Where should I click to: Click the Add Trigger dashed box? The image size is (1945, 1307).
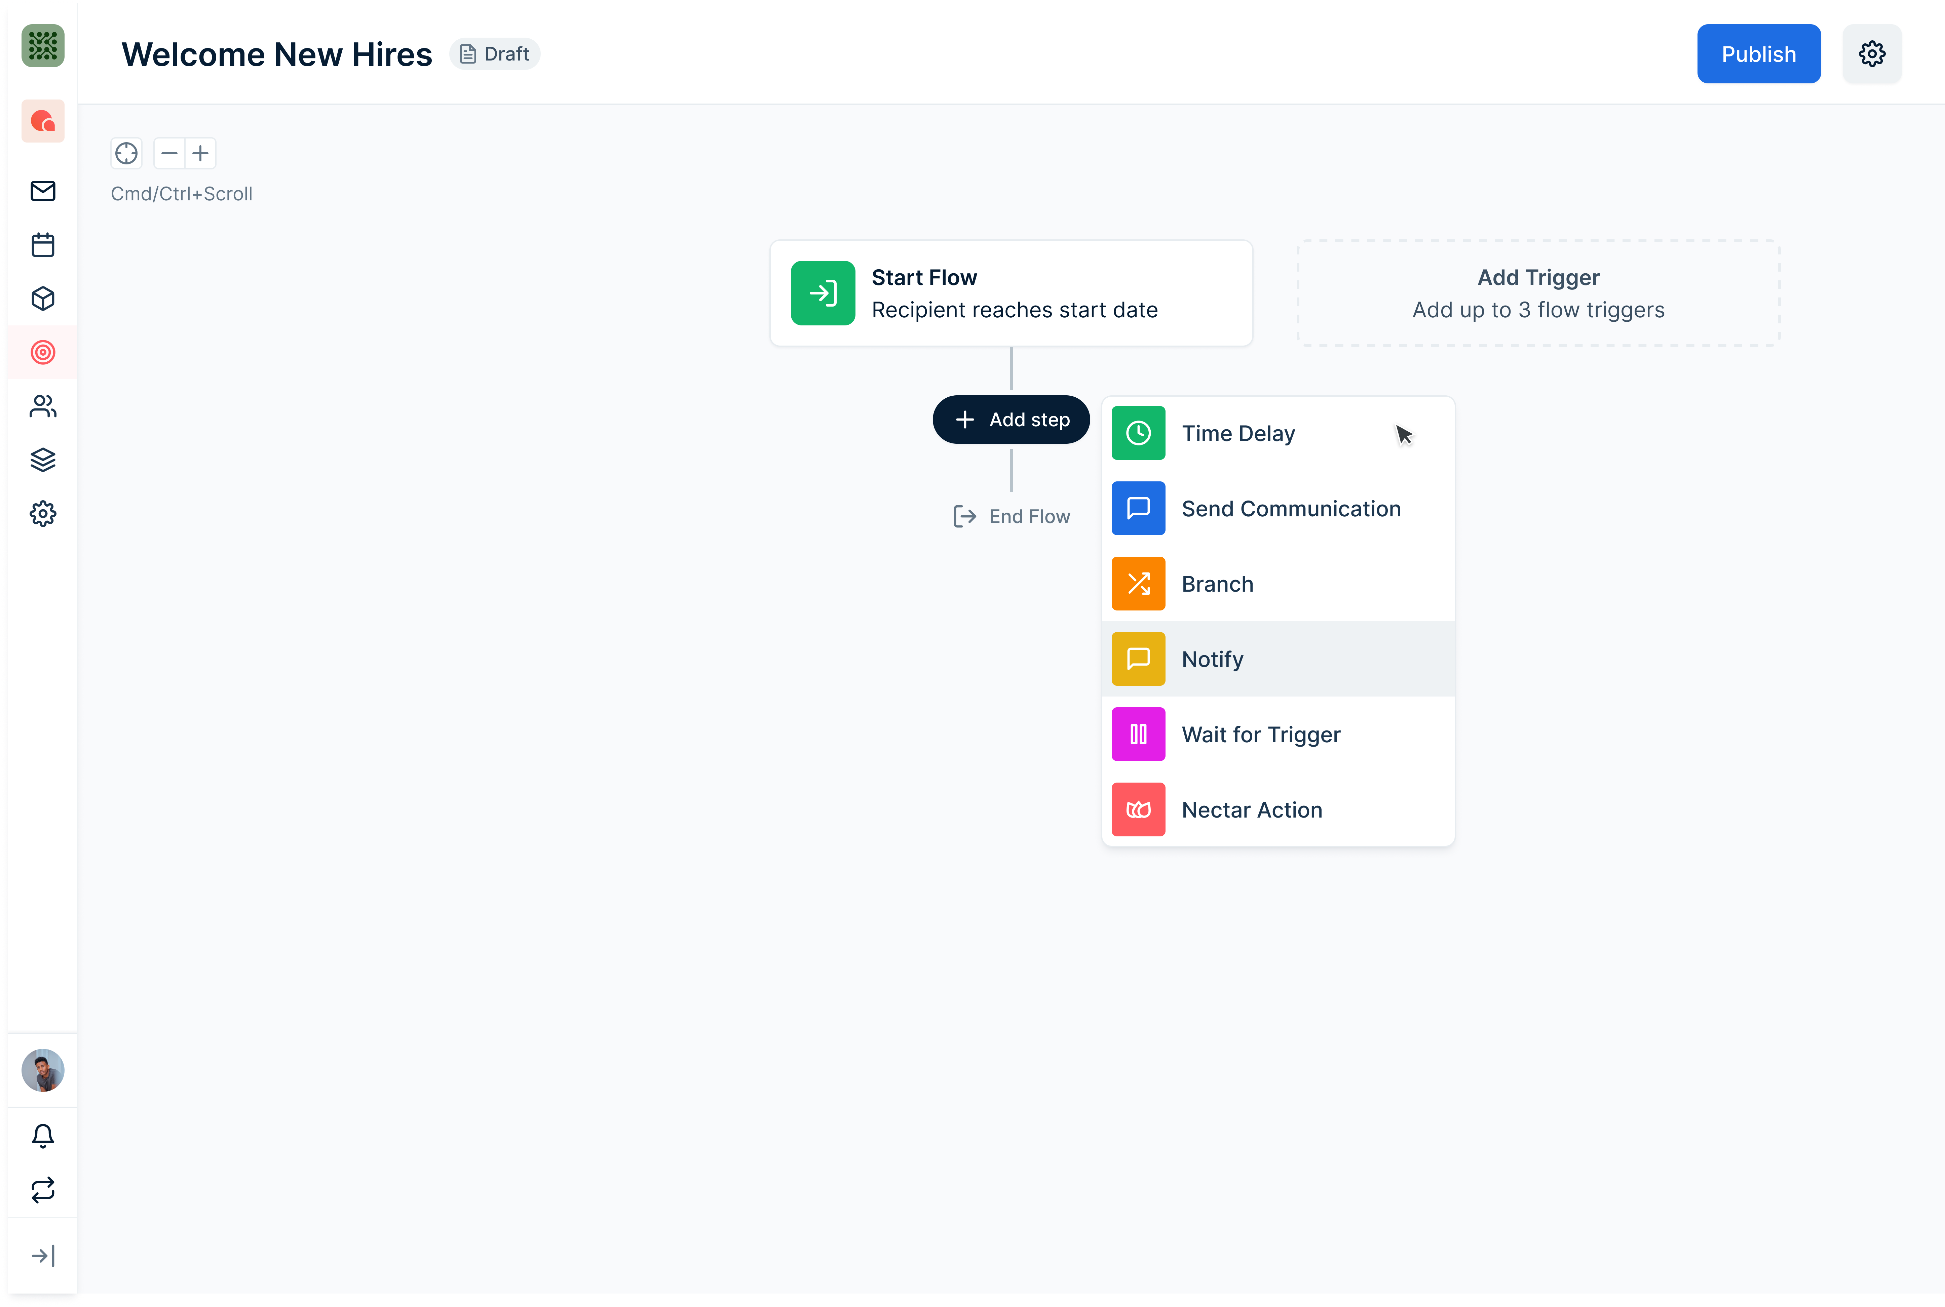point(1538,293)
